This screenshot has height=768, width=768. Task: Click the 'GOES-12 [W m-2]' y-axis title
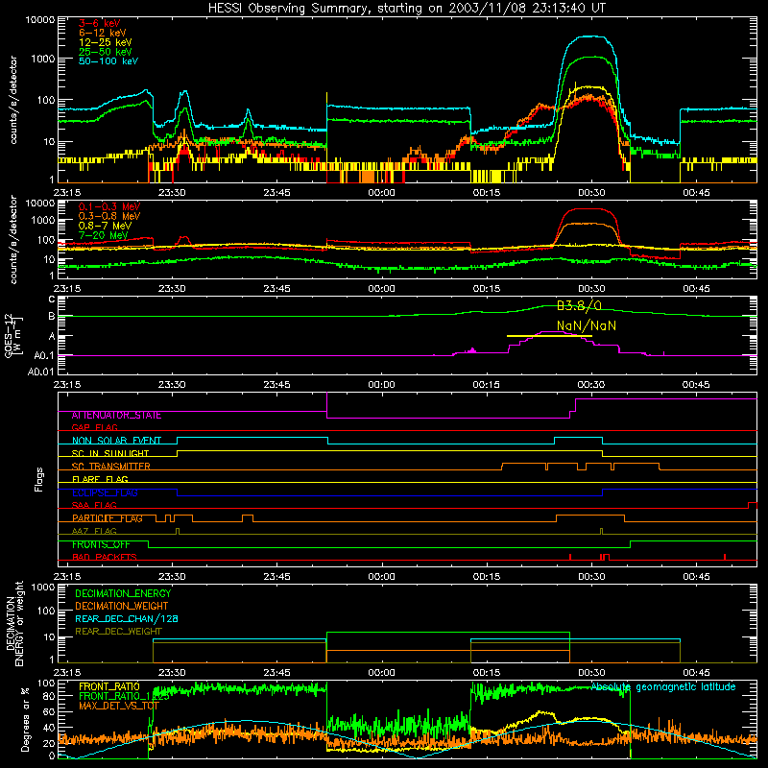coord(13,336)
